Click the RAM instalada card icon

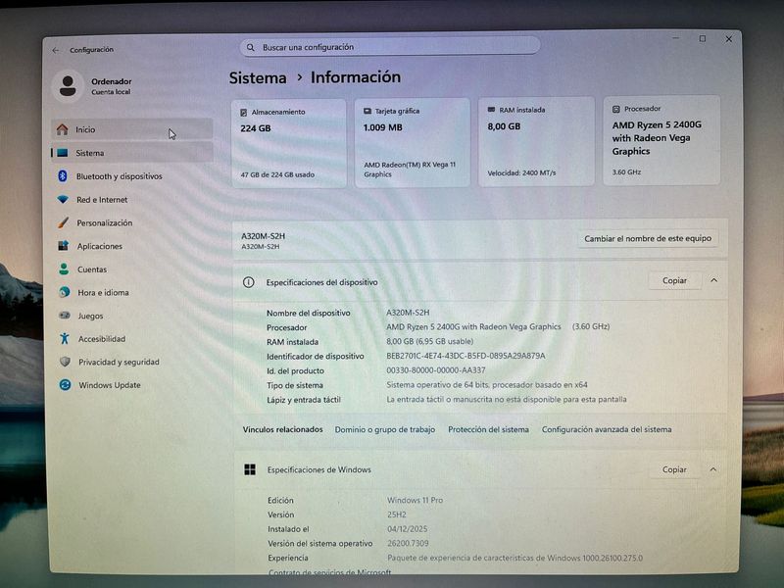pyautogui.click(x=491, y=110)
